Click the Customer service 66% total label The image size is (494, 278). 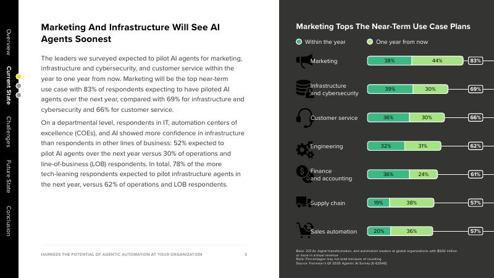tap(475, 117)
